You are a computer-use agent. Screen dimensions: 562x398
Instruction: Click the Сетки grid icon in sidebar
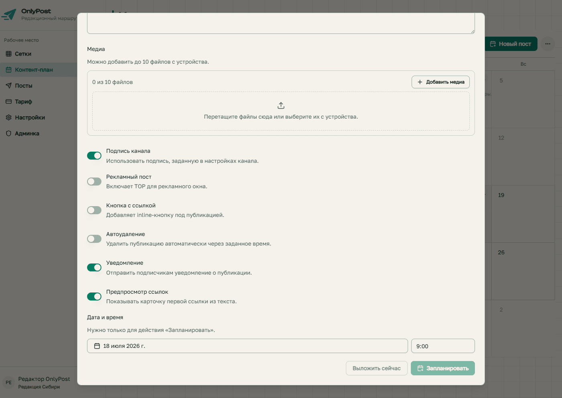[8, 54]
